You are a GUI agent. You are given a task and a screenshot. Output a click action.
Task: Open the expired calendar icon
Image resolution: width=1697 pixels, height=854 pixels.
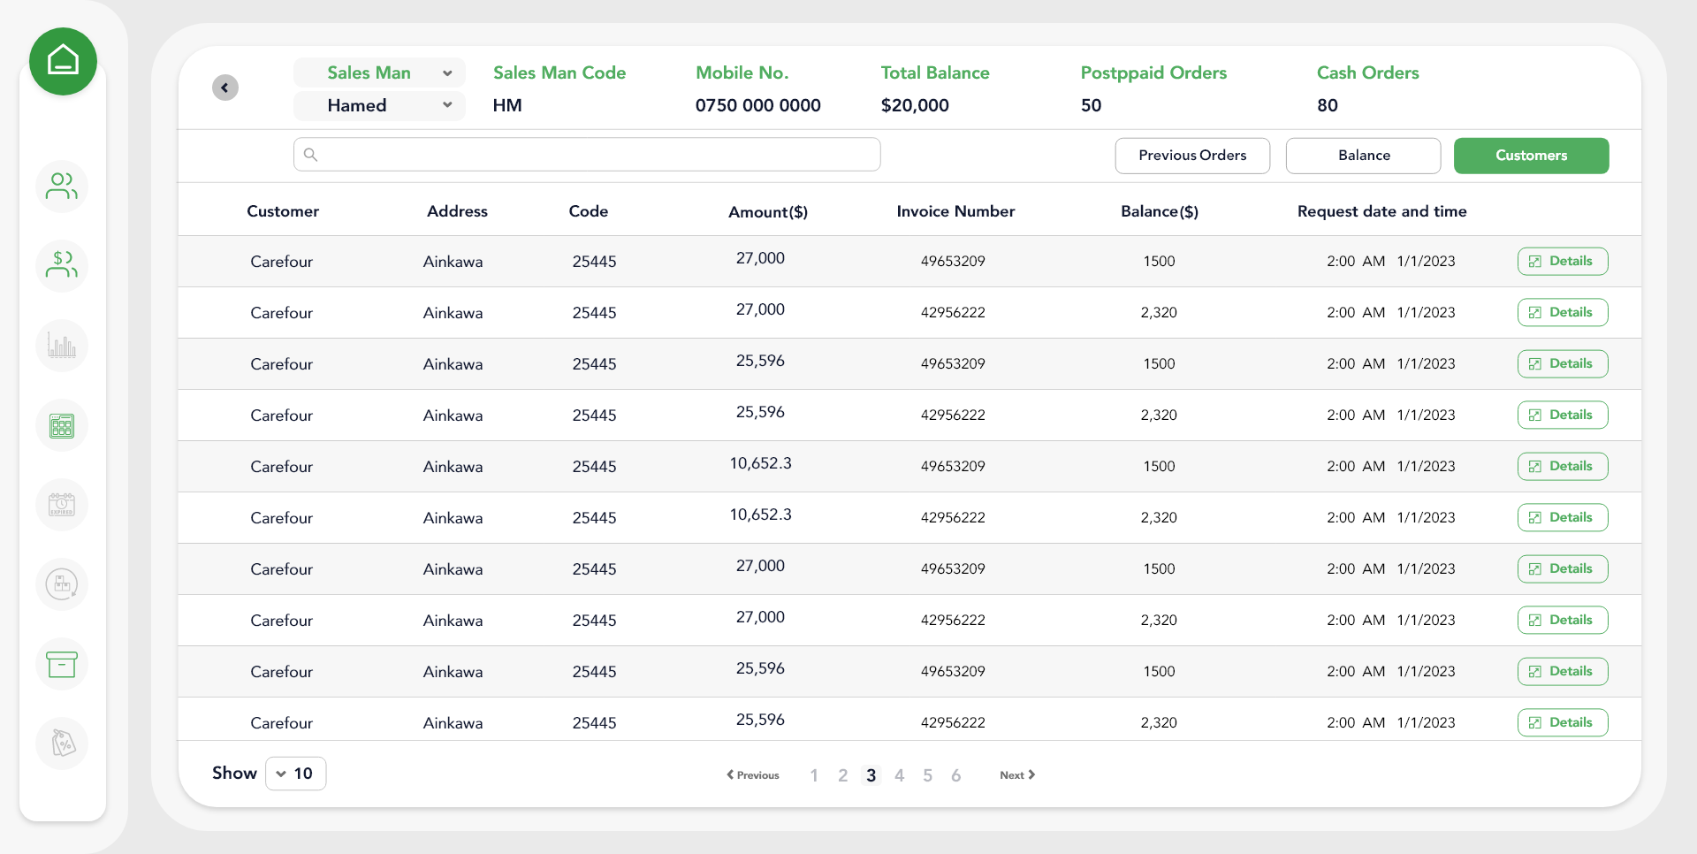(x=62, y=505)
